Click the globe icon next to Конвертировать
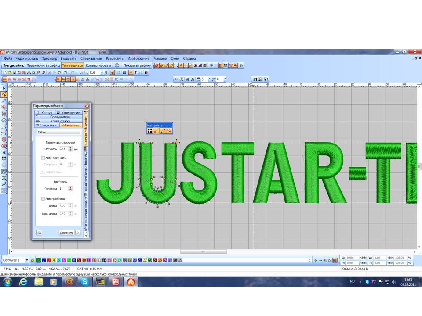The height and width of the screenshot is (316, 422). point(117,65)
